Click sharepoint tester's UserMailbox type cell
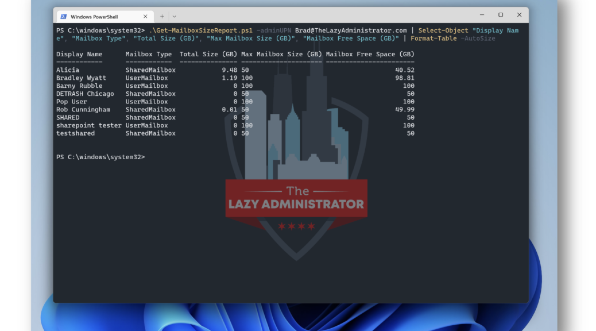 [x=147, y=125]
